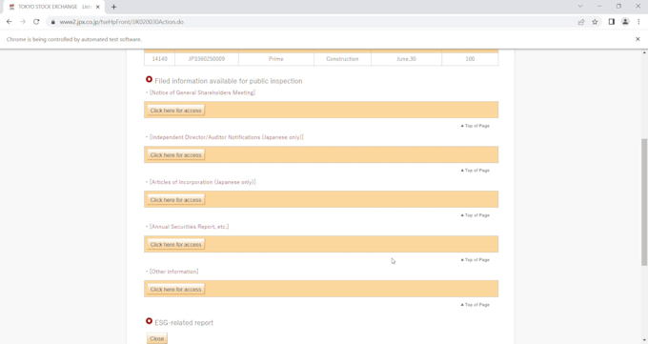Open the side panel icon
This screenshot has height=344, width=648.
[612, 22]
